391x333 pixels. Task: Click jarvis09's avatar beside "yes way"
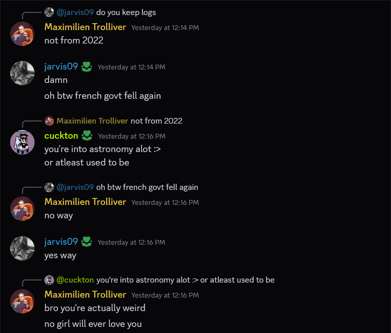(x=22, y=248)
